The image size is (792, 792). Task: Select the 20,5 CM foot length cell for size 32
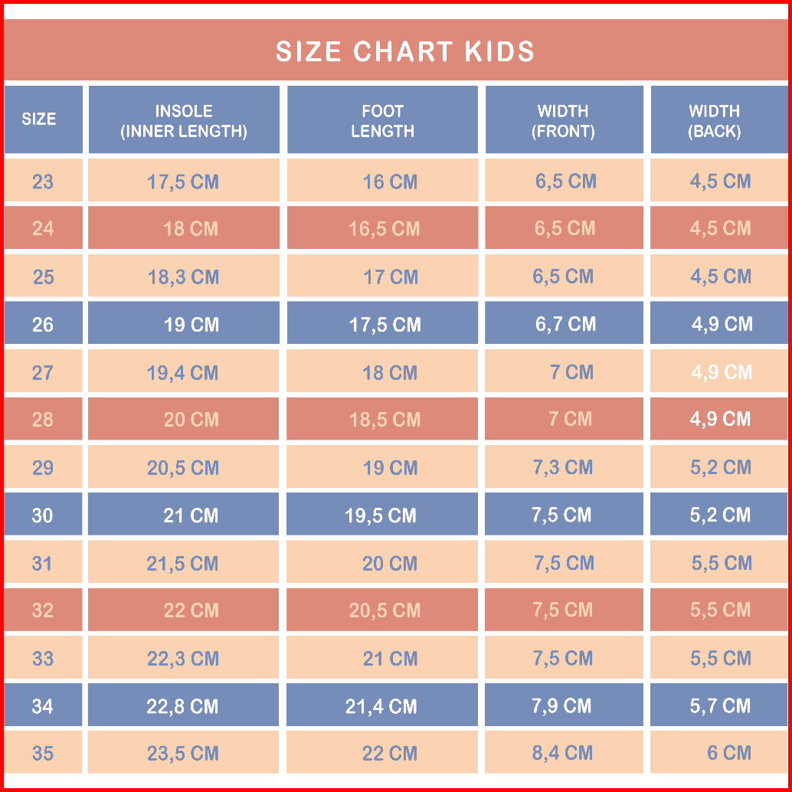[384, 610]
